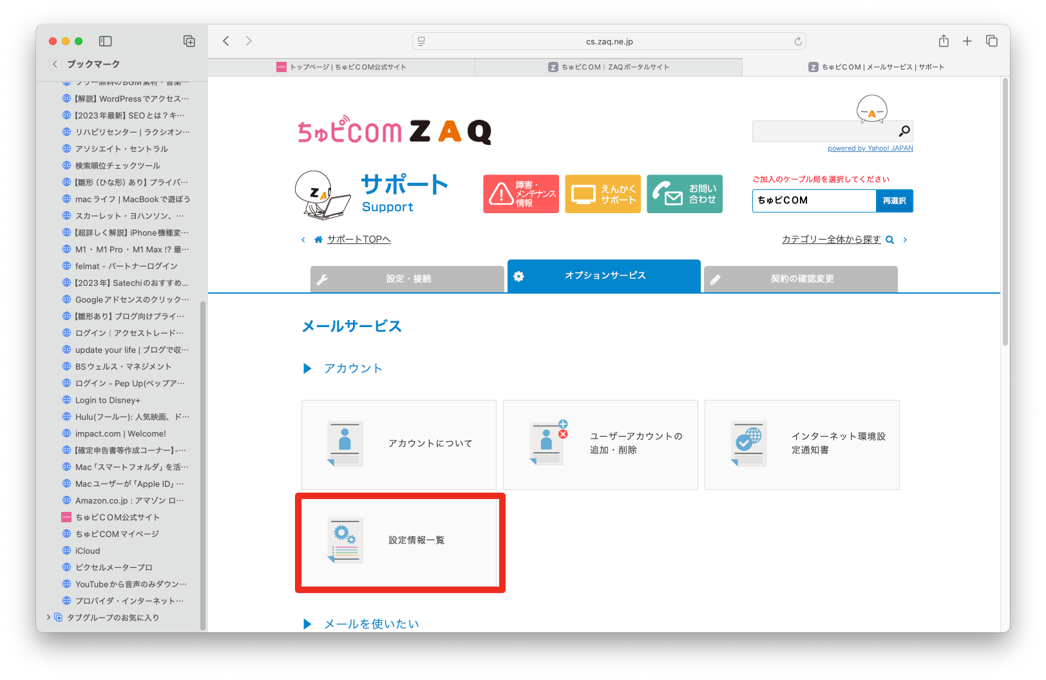Follow the サポートTOPへ link
This screenshot has width=1046, height=680.
[359, 240]
